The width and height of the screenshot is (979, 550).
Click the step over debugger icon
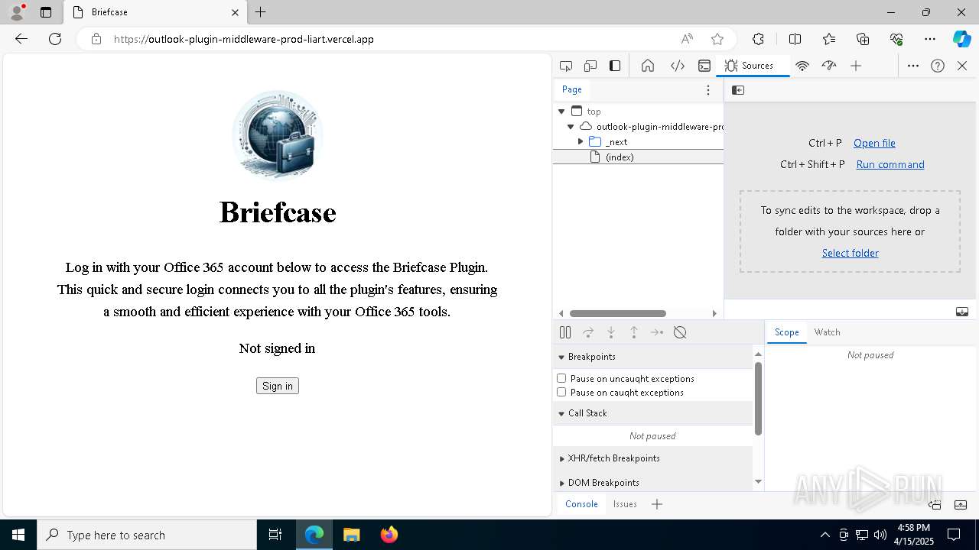pos(588,332)
